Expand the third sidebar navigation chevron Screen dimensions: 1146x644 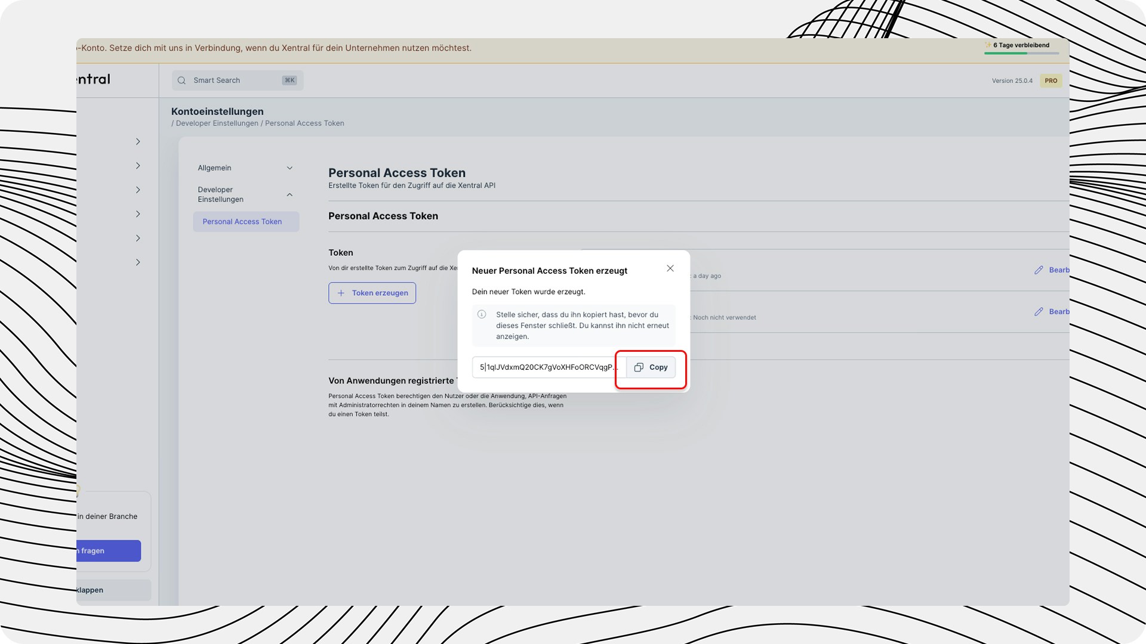[x=138, y=190]
